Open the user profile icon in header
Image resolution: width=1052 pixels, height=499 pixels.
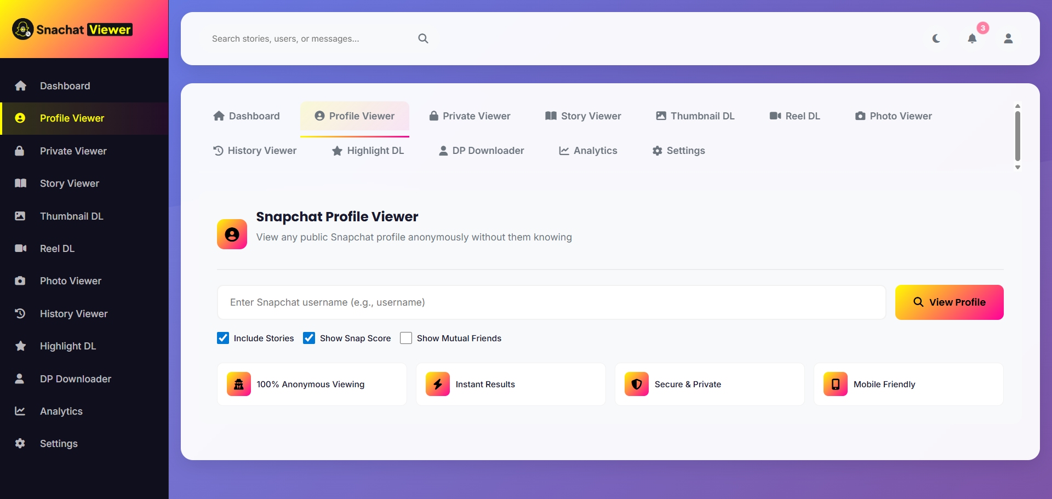pos(1009,38)
